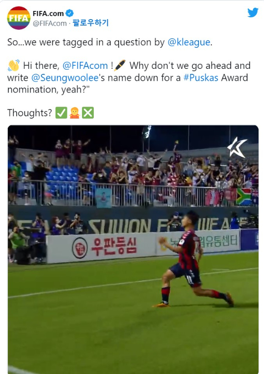Click the green check mark emoji
Viewport: 264px width, 374px height.
61,113
